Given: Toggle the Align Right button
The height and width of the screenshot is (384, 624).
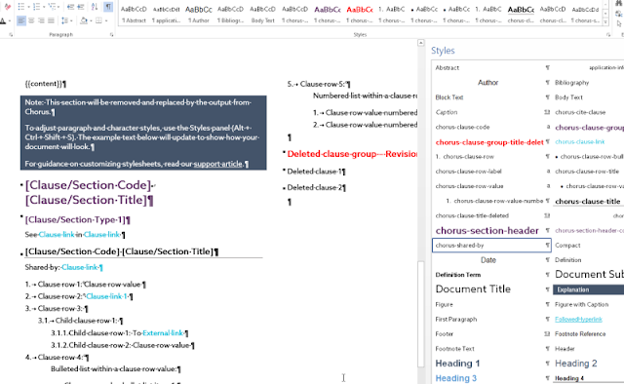Looking at the screenshot, I should click(x=41, y=20).
